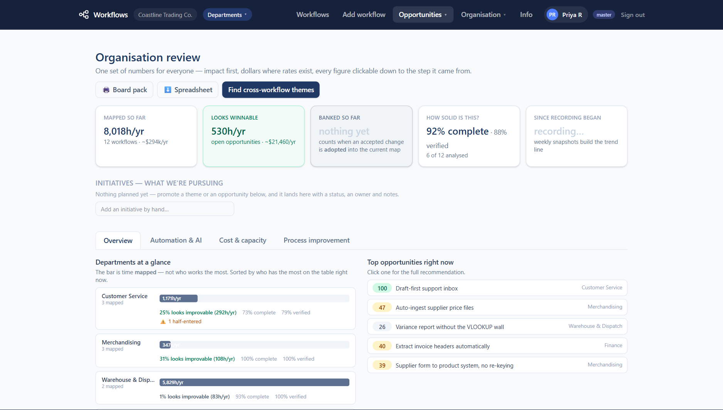Open Supplier form to product system opportunity
This screenshot has height=410, width=723.
497,365
